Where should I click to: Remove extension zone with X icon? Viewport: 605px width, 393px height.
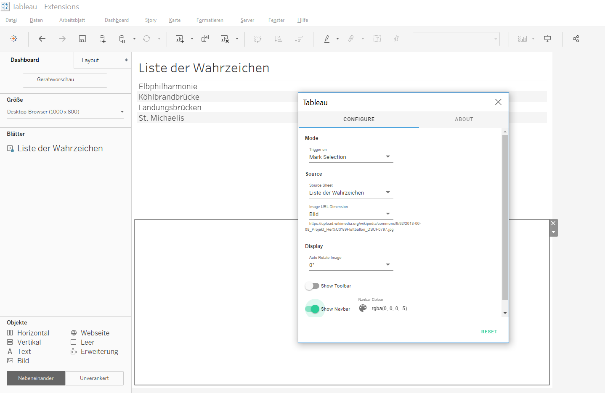554,223
